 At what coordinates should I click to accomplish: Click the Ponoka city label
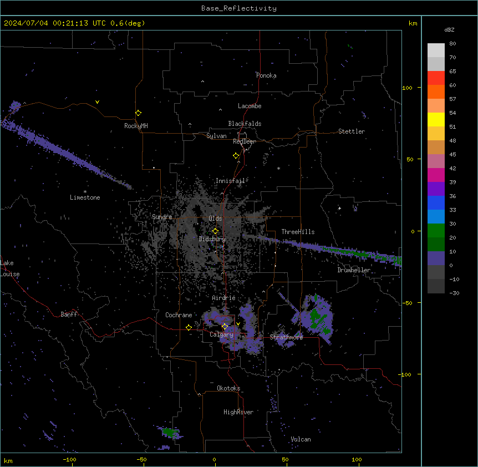[x=266, y=75]
